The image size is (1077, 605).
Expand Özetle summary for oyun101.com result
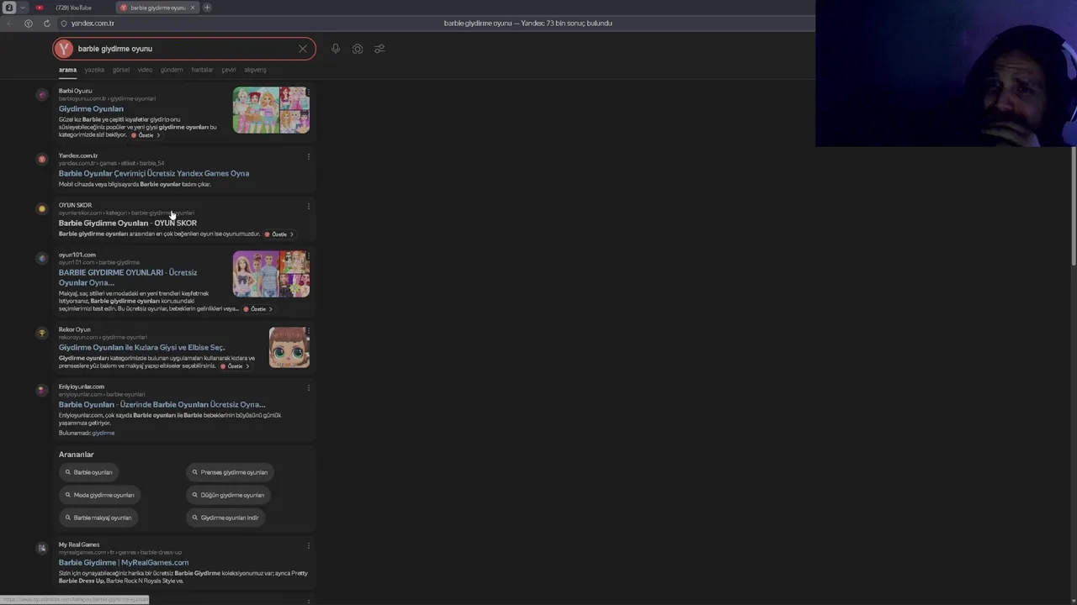(258, 309)
